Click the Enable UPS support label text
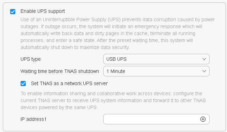This screenshot has width=227, height=132. (x=43, y=11)
